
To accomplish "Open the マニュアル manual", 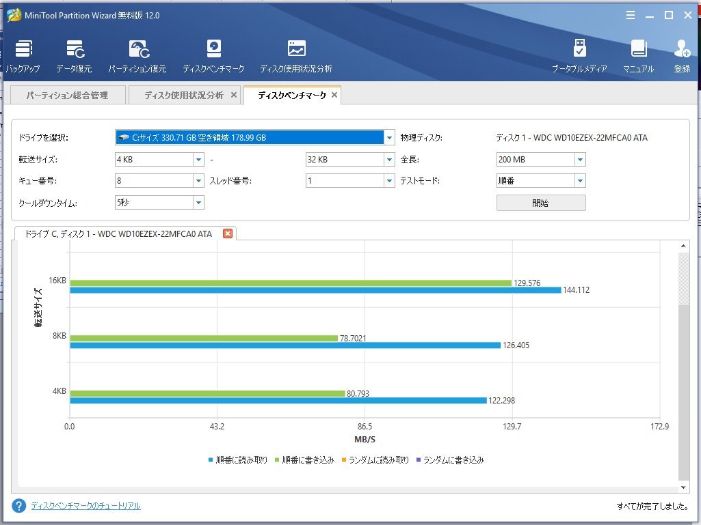I will tap(638, 57).
